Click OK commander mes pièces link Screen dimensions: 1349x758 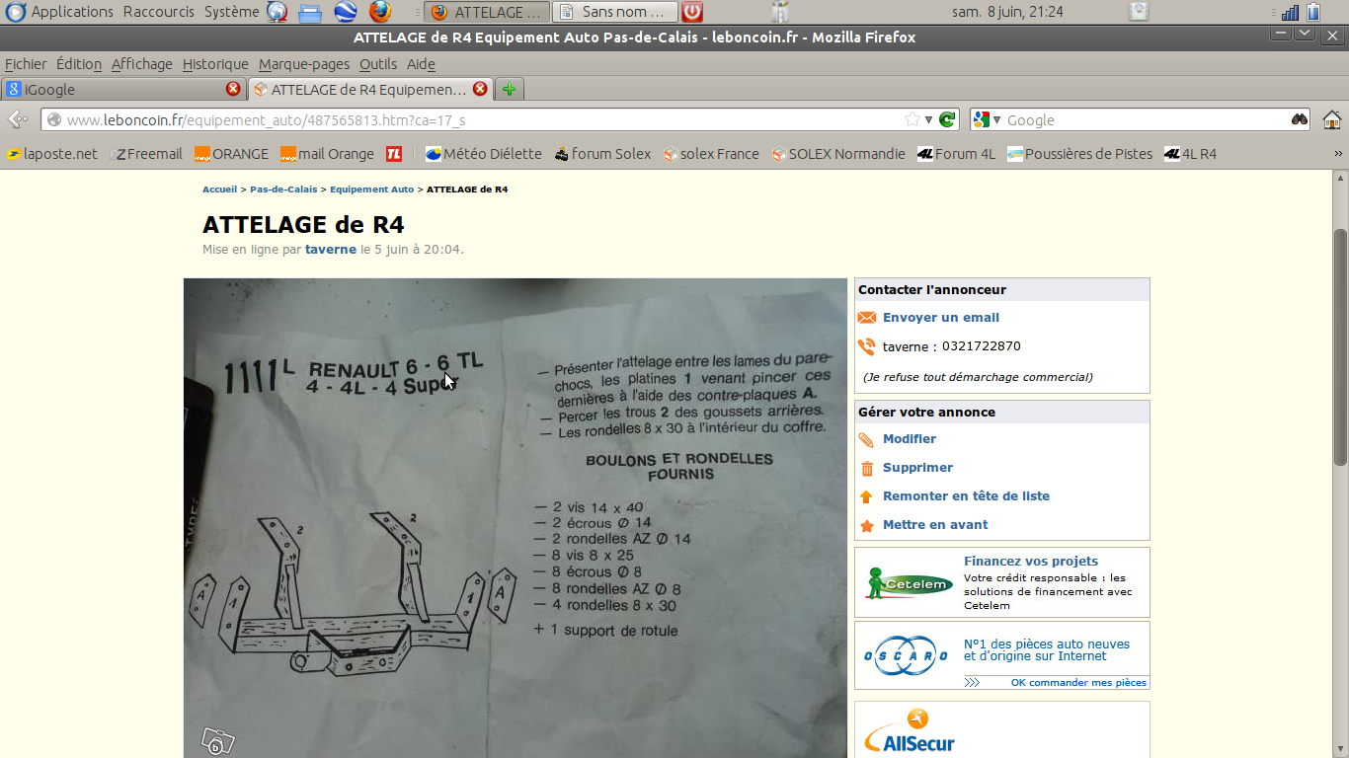[1078, 683]
